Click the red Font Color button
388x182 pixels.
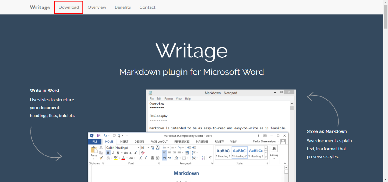point(123,158)
